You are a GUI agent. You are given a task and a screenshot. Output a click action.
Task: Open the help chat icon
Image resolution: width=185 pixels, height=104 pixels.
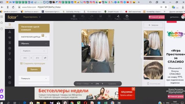[x=10, y=77]
